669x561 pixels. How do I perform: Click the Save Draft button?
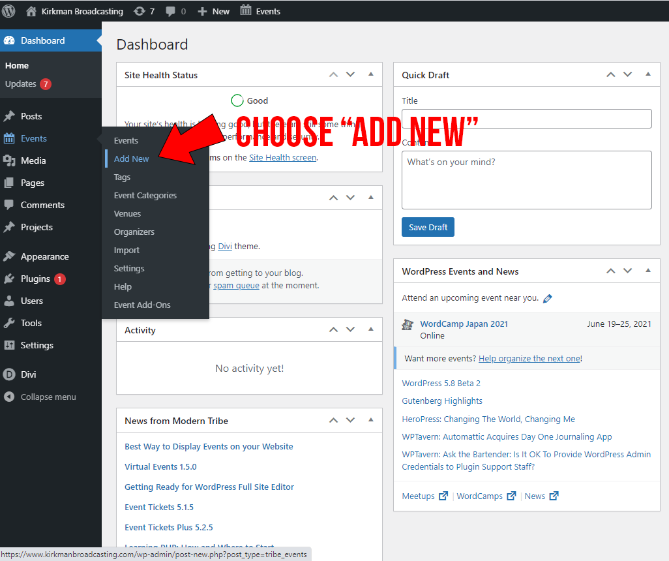pos(428,227)
